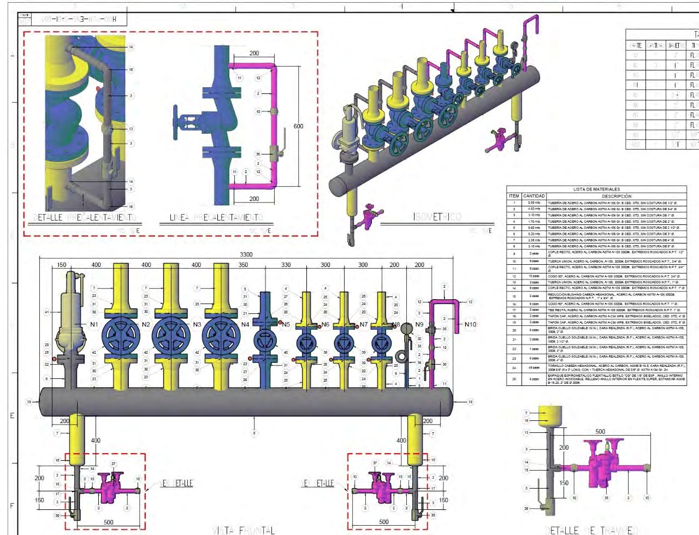This screenshot has height=535, width=699.
Task: Click the LISTA DE MATERIALES table heading
Action: 597,189
